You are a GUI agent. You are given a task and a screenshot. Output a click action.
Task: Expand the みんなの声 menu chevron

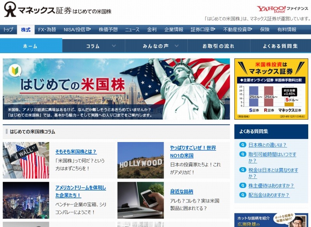click(x=176, y=46)
